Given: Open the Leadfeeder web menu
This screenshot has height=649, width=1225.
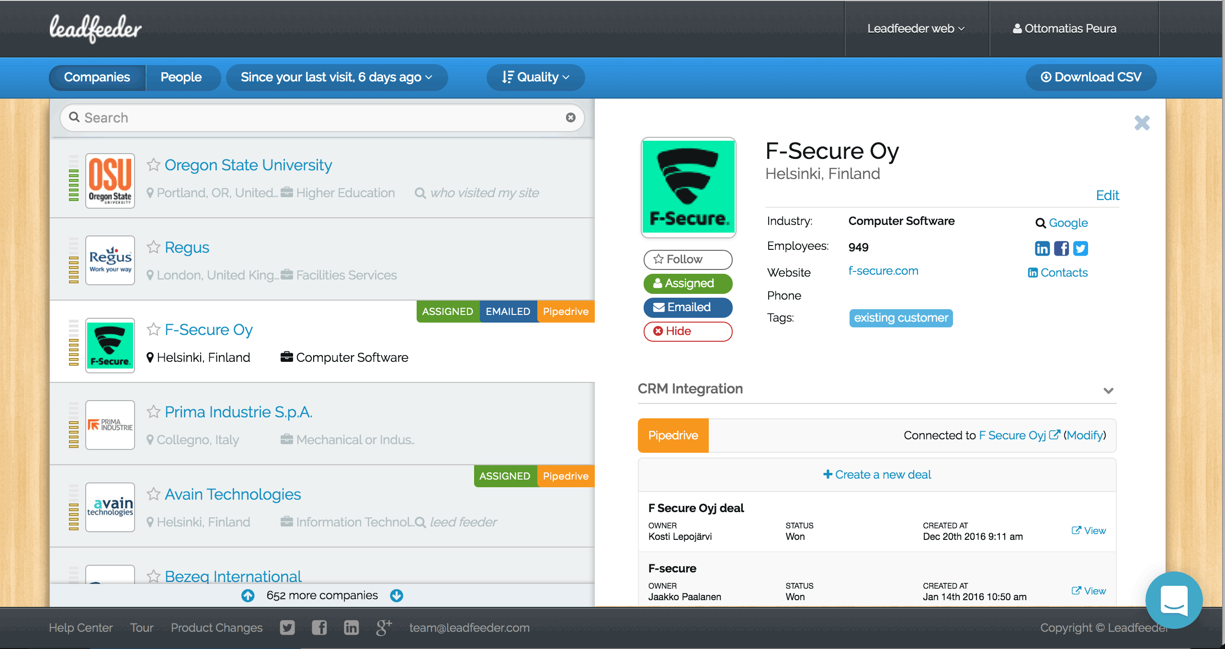Looking at the screenshot, I should 916,29.
